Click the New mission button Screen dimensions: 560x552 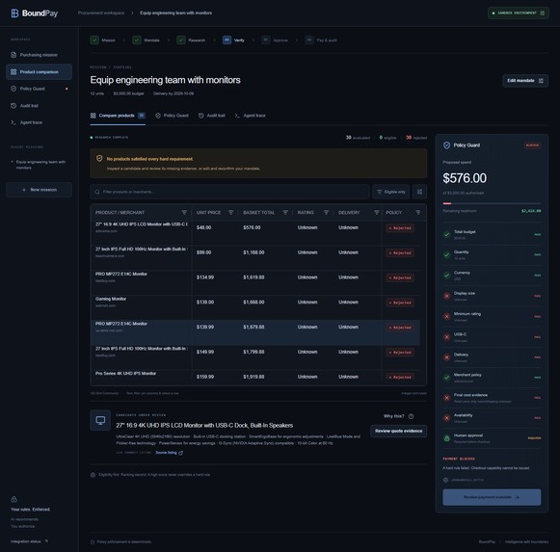pyautogui.click(x=39, y=190)
